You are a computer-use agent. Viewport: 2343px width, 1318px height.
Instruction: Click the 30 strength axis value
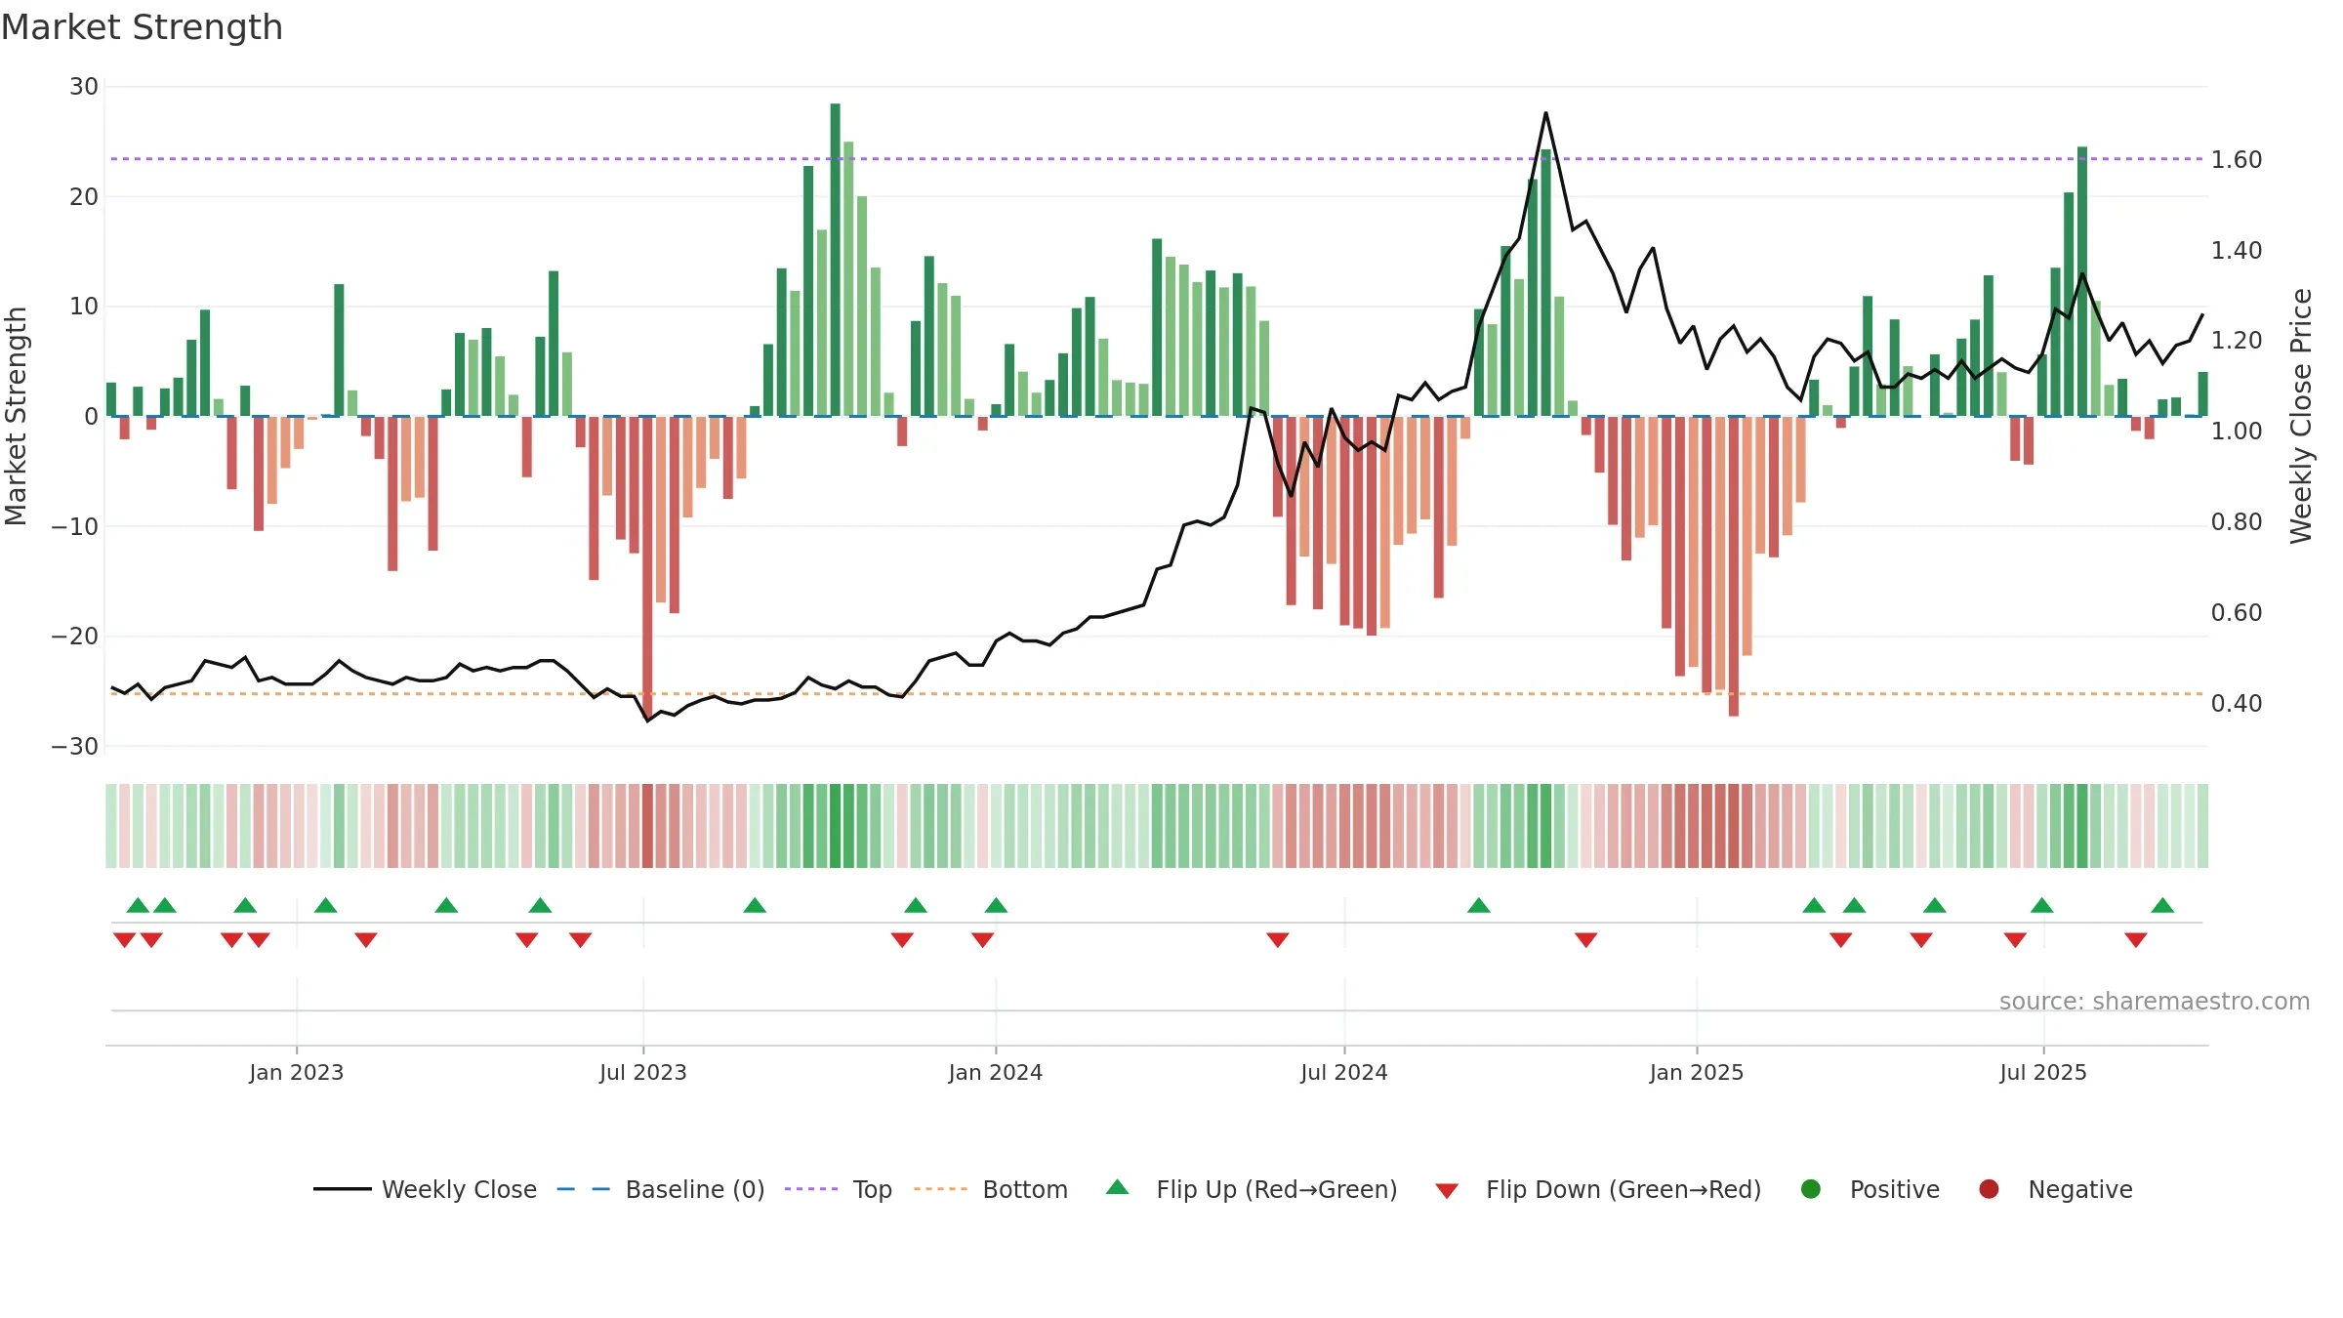(84, 86)
